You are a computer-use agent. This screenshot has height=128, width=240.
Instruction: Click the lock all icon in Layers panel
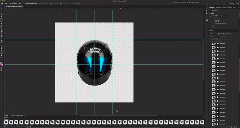pyautogui.click(x=221, y=42)
